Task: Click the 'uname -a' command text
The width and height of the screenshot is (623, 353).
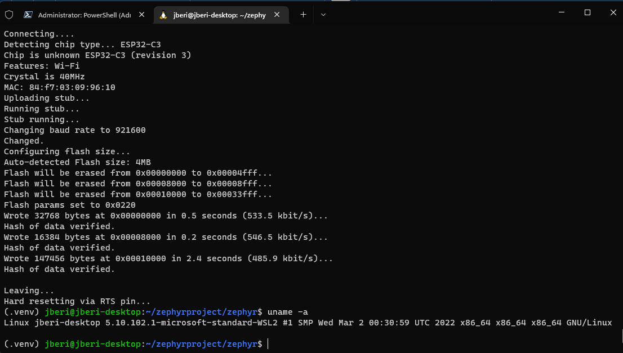Action: [288, 312]
